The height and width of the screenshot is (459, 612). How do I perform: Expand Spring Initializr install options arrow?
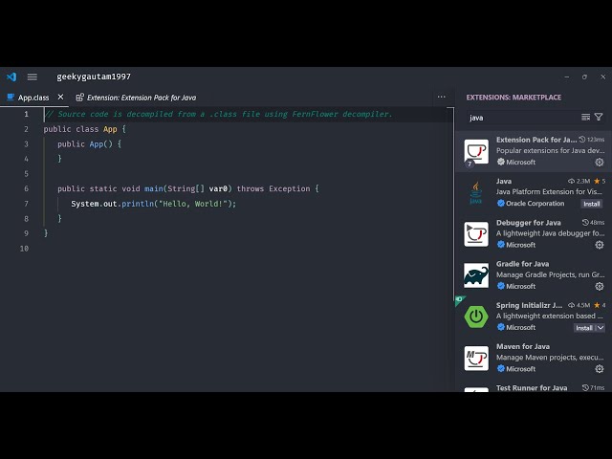tap(600, 328)
